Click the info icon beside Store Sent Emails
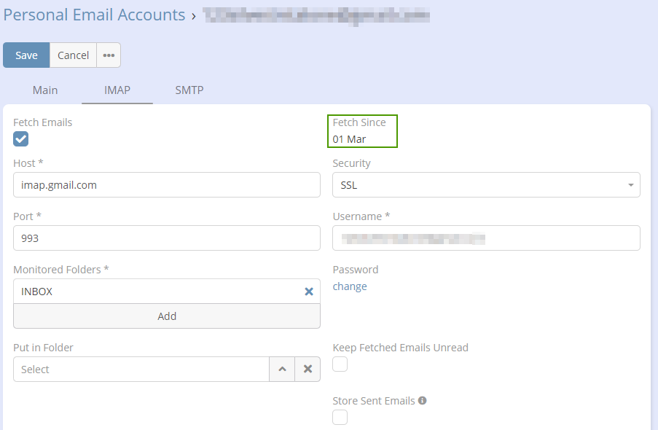 [423, 401]
